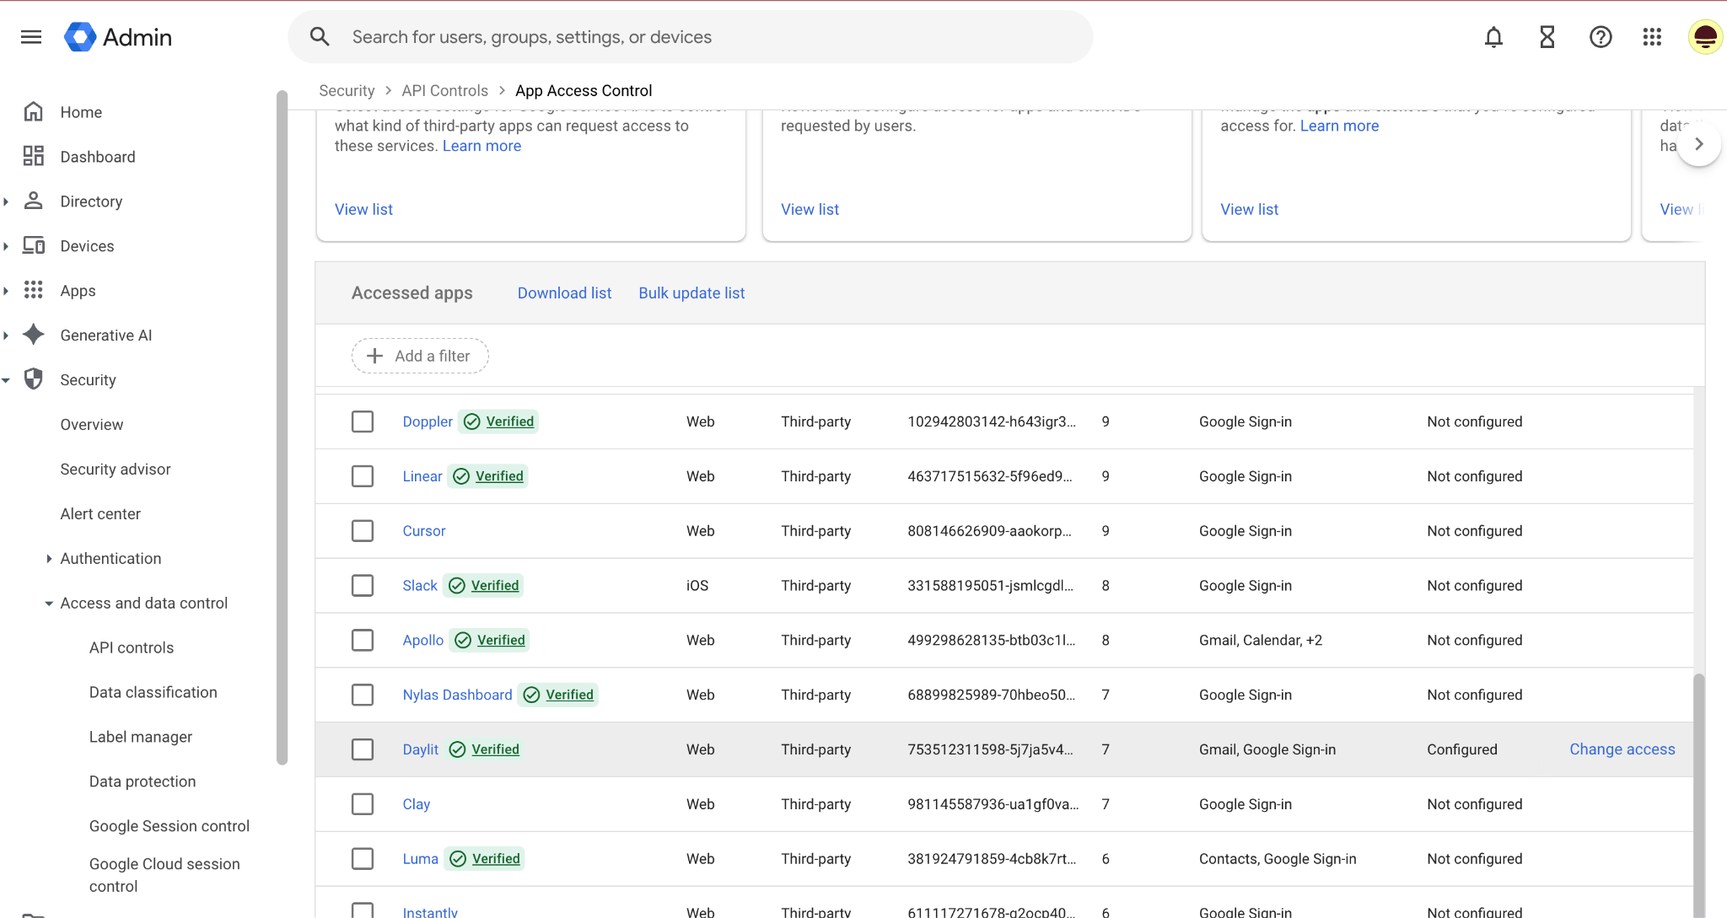Viewport: 1727px width, 918px height.
Task: Check the Slack row checkbox
Action: 363,586
